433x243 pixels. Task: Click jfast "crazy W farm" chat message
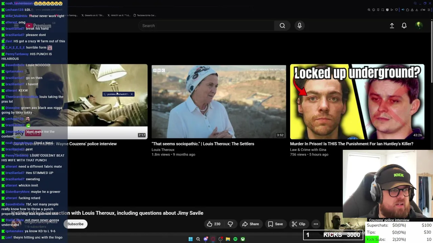[x=33, y=41]
